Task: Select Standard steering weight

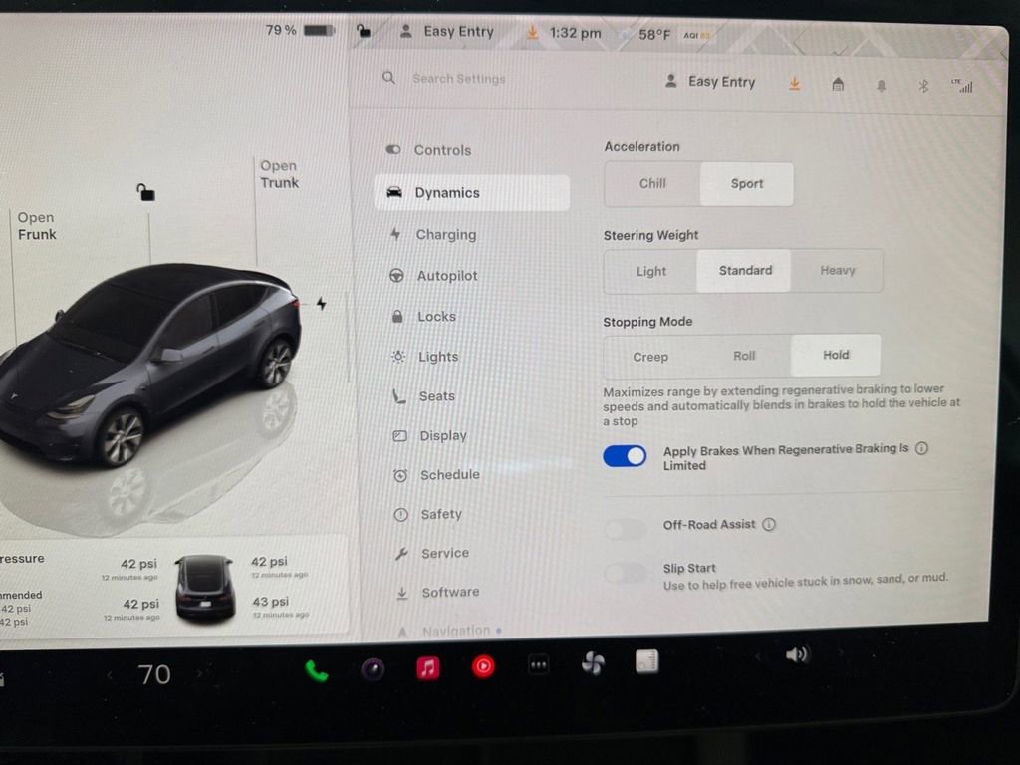Action: pyautogui.click(x=745, y=271)
